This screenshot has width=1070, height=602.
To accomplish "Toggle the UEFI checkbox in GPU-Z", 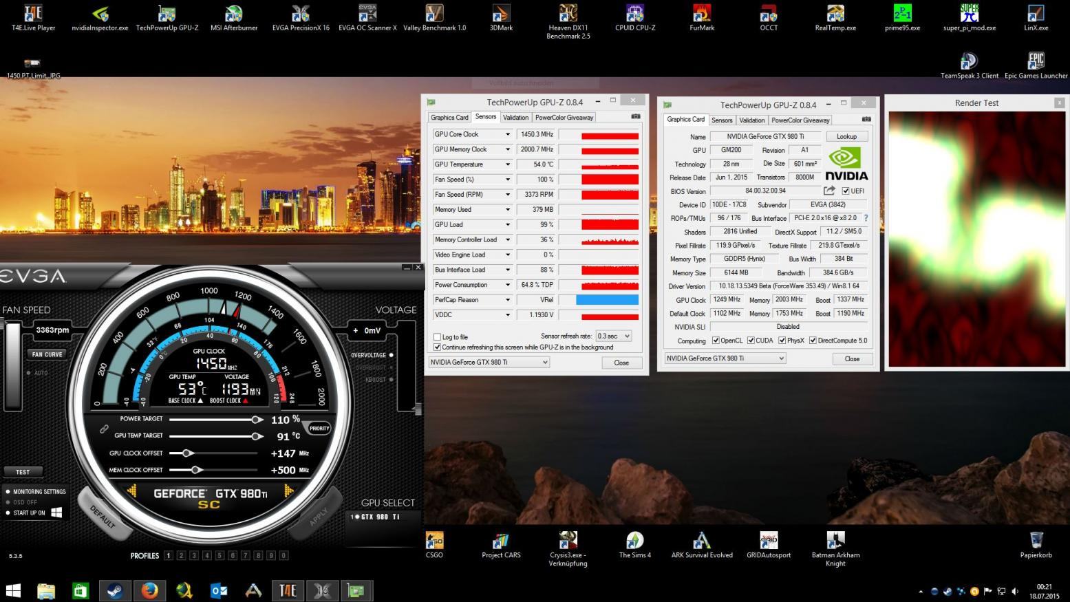I will [846, 191].
